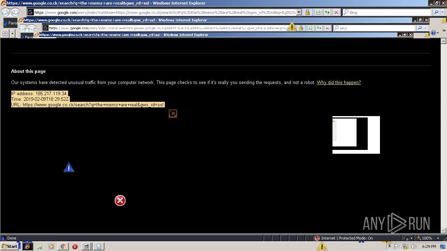The width and height of the screenshot is (447, 251).
Task: Toggle Compatibility View in second IE window
Action: pos(310,28)
